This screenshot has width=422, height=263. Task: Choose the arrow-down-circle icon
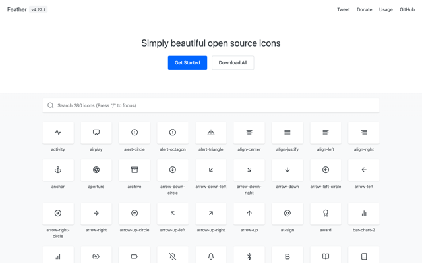173,170
